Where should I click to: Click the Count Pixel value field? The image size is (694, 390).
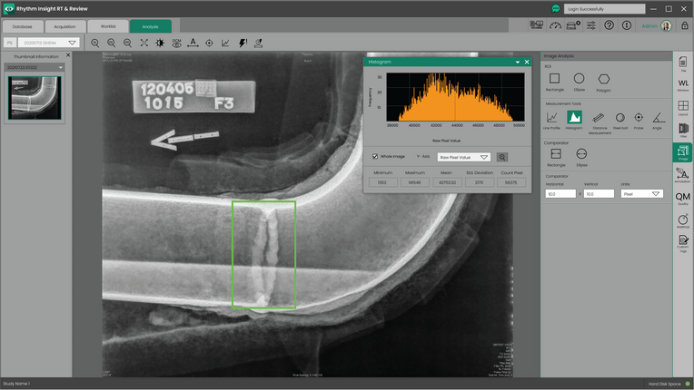point(511,182)
